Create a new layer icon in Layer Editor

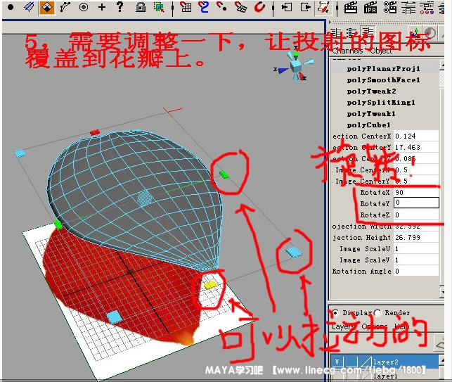click(441, 343)
